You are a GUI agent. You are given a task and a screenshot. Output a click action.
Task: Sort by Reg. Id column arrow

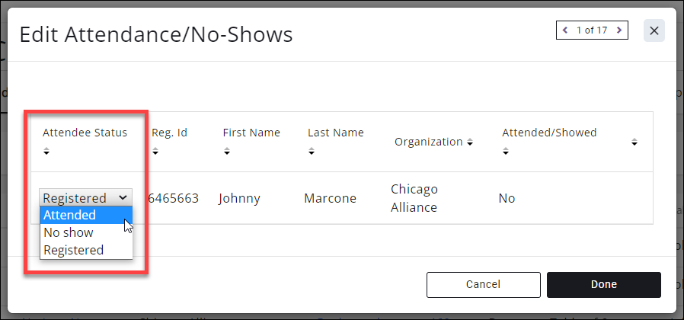point(155,152)
